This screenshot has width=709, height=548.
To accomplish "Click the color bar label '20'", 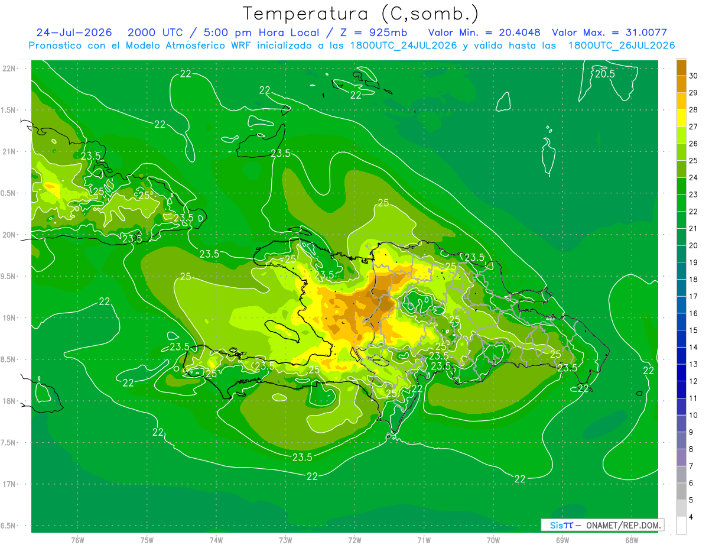I will coord(694,245).
